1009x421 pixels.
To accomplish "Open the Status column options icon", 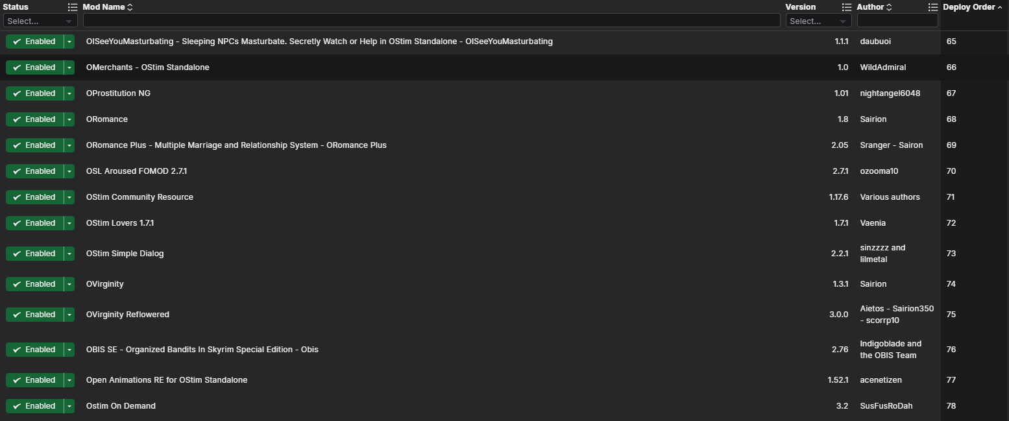I will pos(73,7).
